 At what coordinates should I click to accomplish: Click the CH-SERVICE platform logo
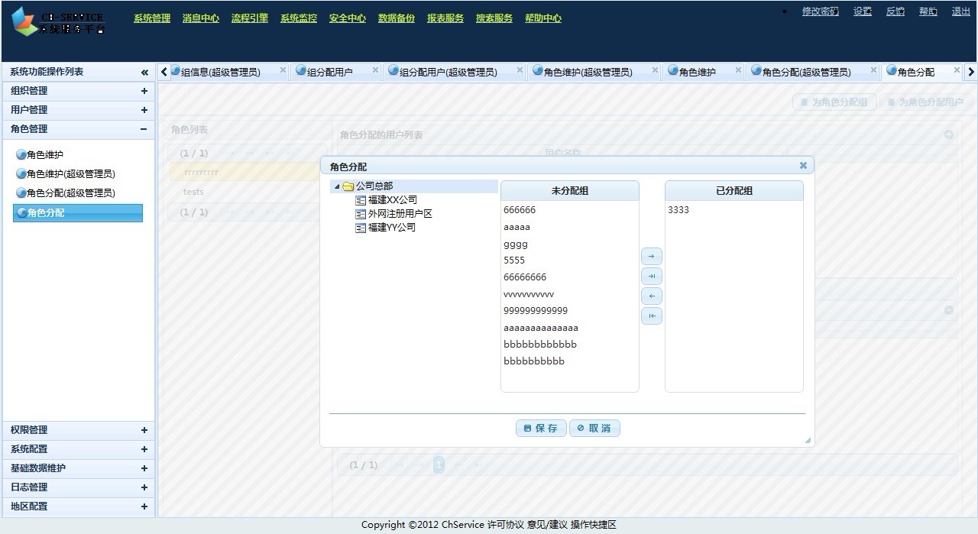(x=59, y=21)
